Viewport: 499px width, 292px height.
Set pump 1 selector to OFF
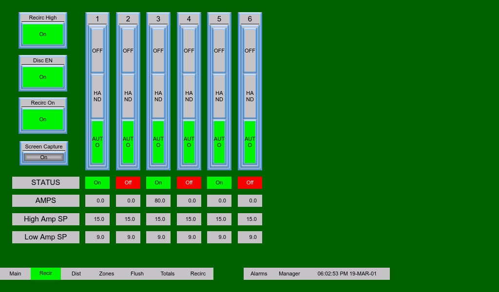97,51
